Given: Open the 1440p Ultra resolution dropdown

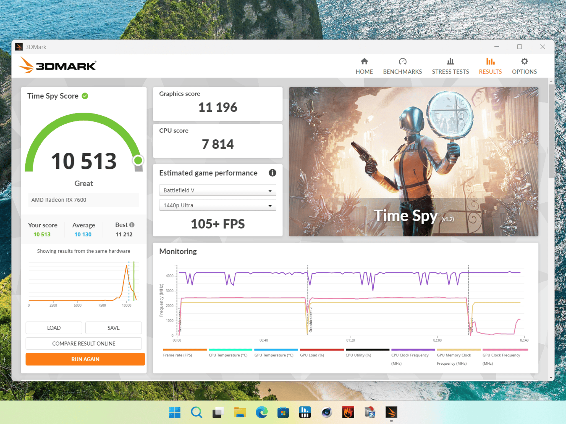Looking at the screenshot, I should 218,205.
